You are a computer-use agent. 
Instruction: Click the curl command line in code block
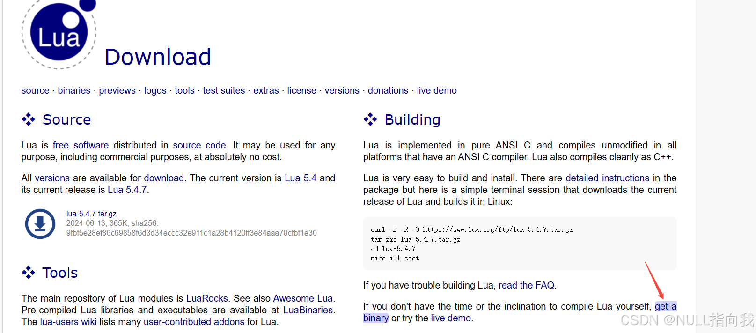tap(472, 229)
